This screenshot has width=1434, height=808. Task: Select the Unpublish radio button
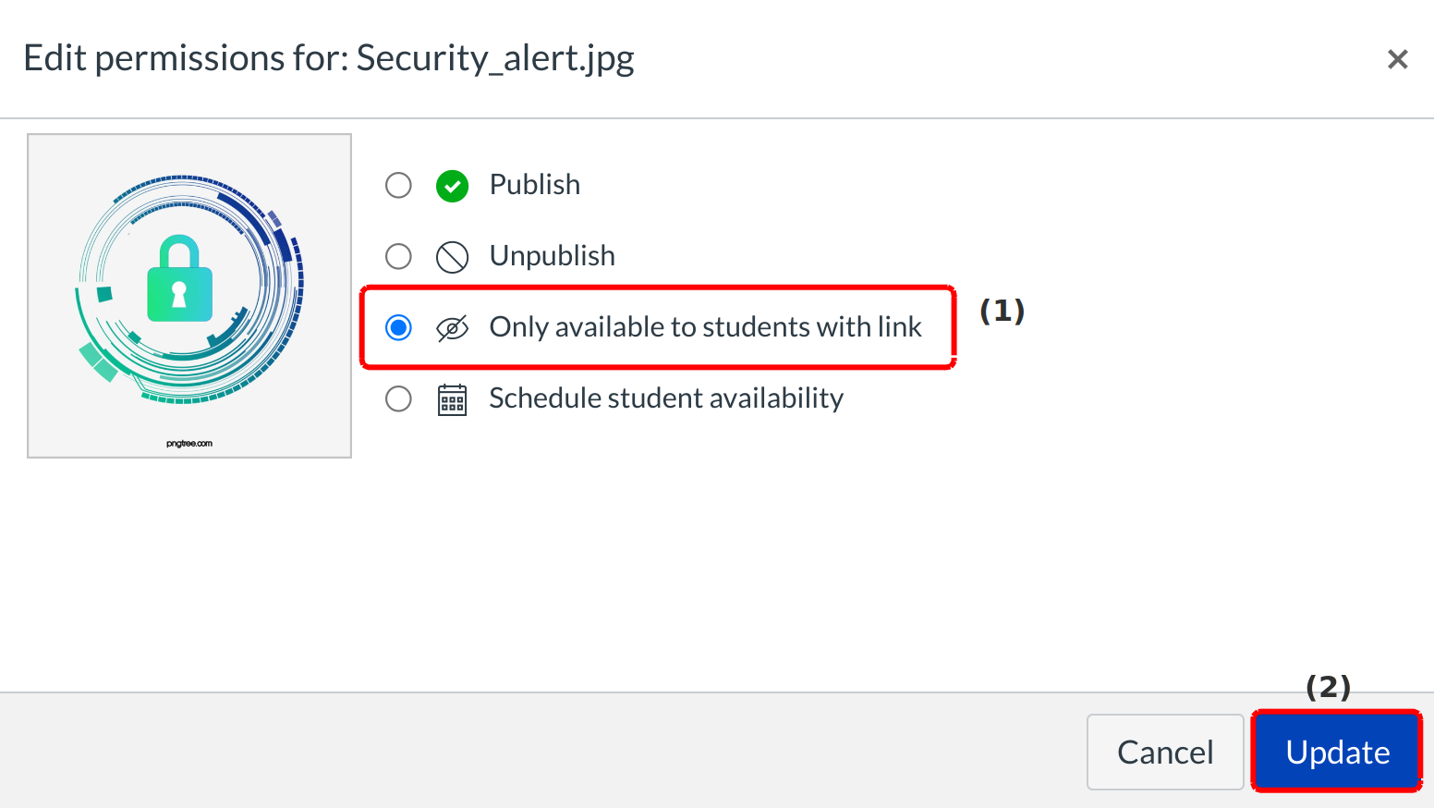coord(398,256)
